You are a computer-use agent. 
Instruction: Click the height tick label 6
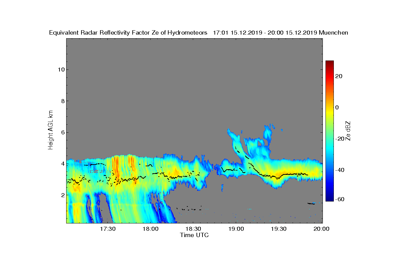(62, 132)
